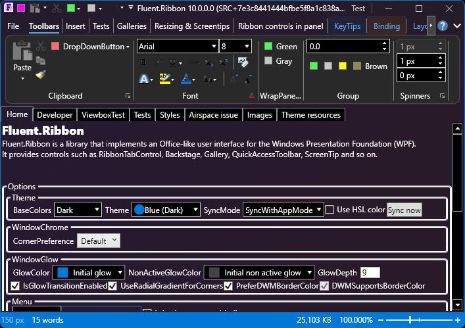The width and height of the screenshot is (465, 328).
Task: Click the zoom slider in status bar
Action: pyautogui.click(x=420, y=320)
